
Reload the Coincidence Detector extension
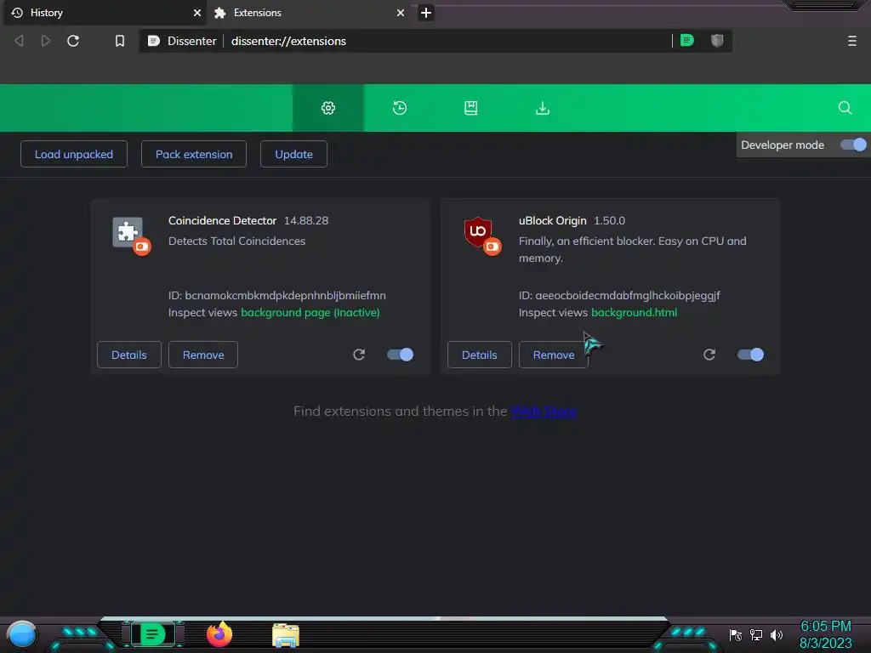click(359, 355)
